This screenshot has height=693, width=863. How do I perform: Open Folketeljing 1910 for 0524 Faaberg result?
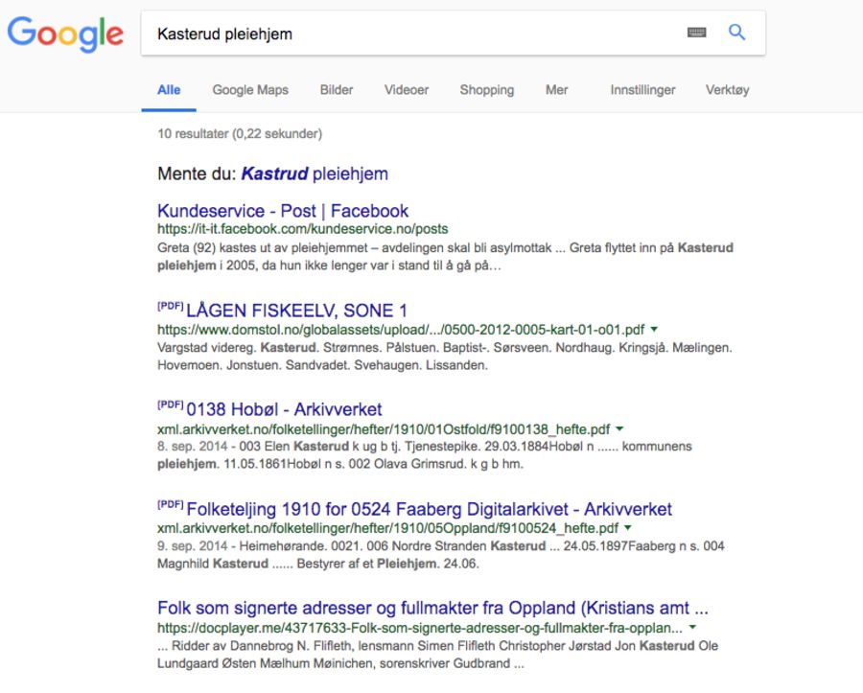click(x=430, y=509)
